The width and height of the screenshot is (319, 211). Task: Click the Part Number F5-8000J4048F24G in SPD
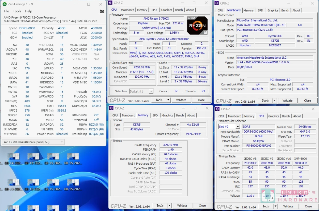coord(259,146)
